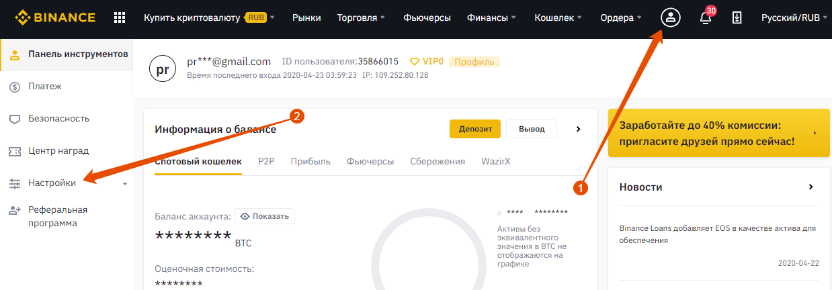This screenshot has height=290, width=832.
Task: Open Рынки in top navigation
Action: point(306,17)
